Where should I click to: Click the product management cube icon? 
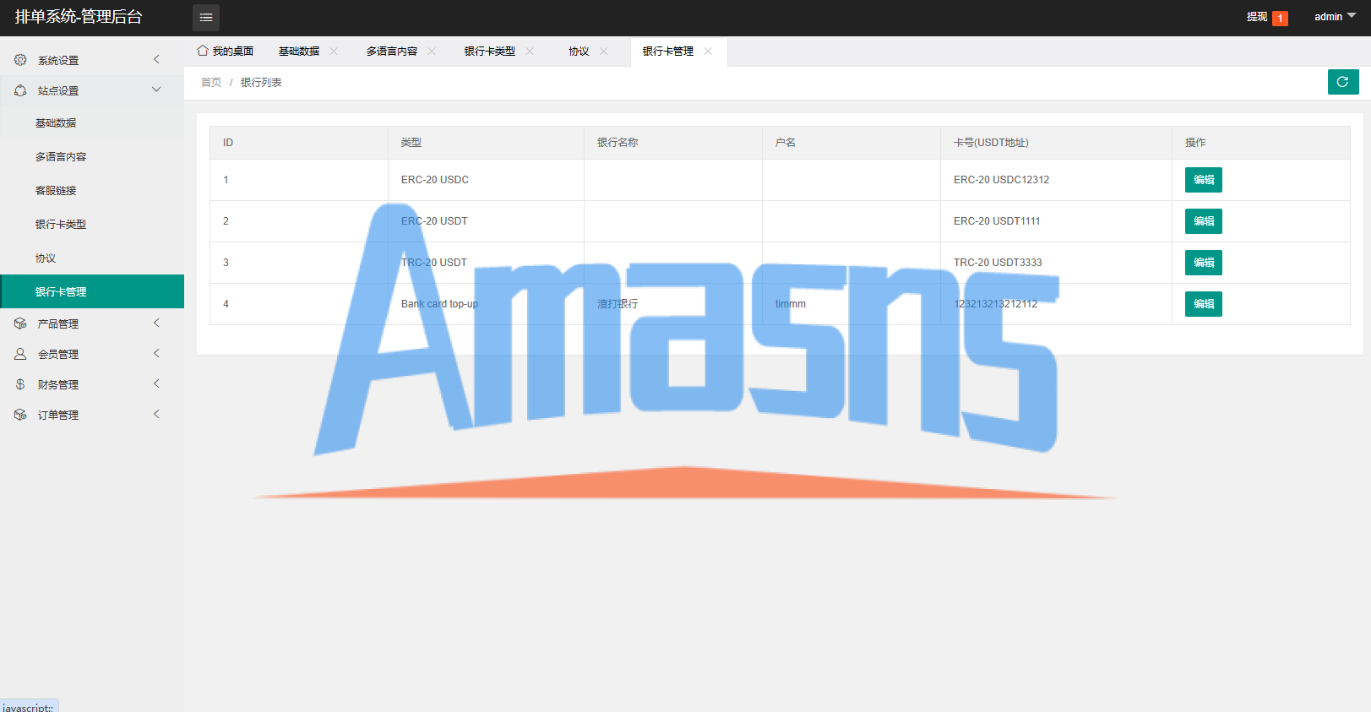(x=20, y=323)
